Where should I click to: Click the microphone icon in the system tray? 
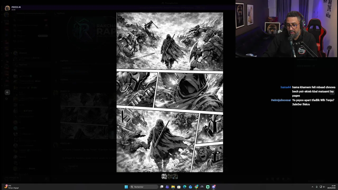click(317, 187)
